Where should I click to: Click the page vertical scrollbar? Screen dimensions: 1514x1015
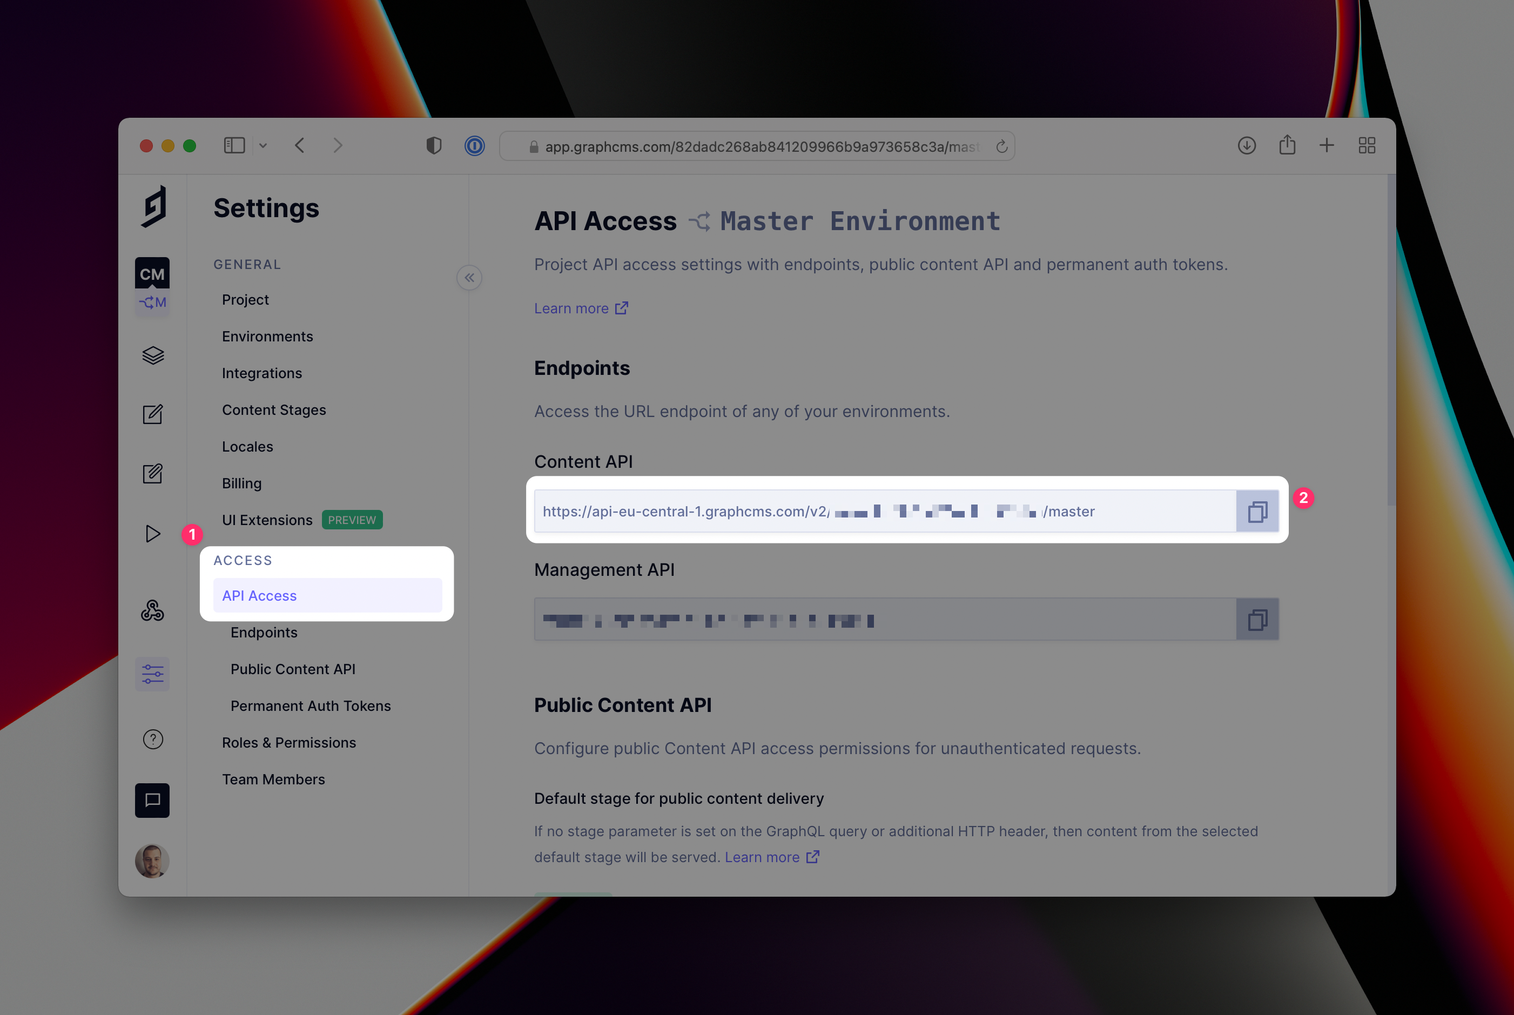click(1391, 340)
